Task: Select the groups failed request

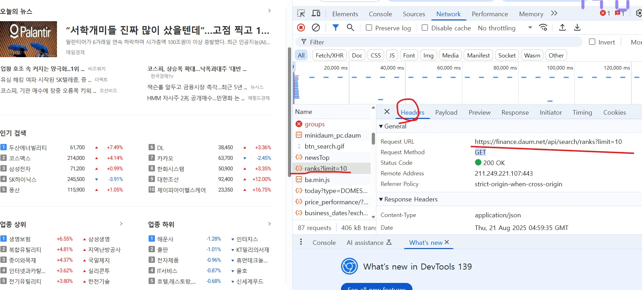Action: [x=332, y=124]
